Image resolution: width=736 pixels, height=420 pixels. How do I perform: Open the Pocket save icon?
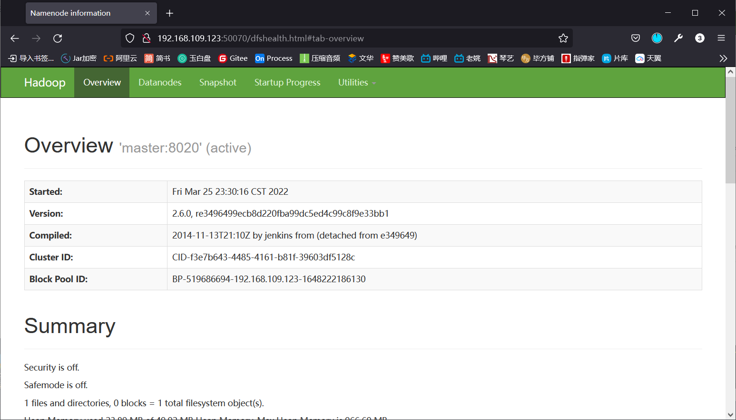tap(636, 38)
